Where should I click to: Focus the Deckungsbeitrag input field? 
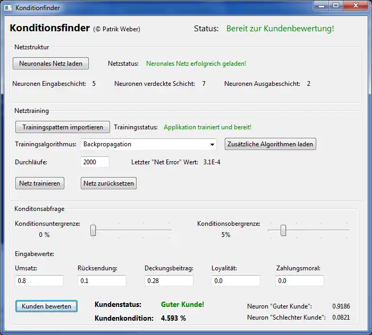point(169,281)
